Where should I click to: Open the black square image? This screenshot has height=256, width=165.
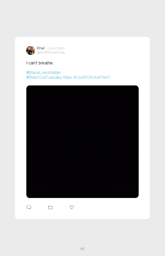click(82, 142)
